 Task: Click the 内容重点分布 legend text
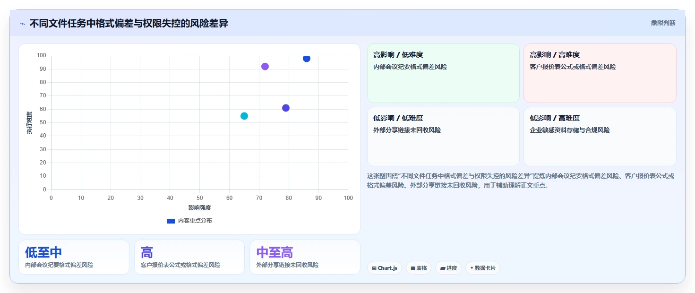point(195,221)
